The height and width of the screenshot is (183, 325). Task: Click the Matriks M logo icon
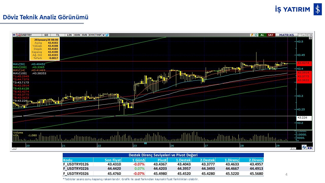pyautogui.click(x=14, y=35)
